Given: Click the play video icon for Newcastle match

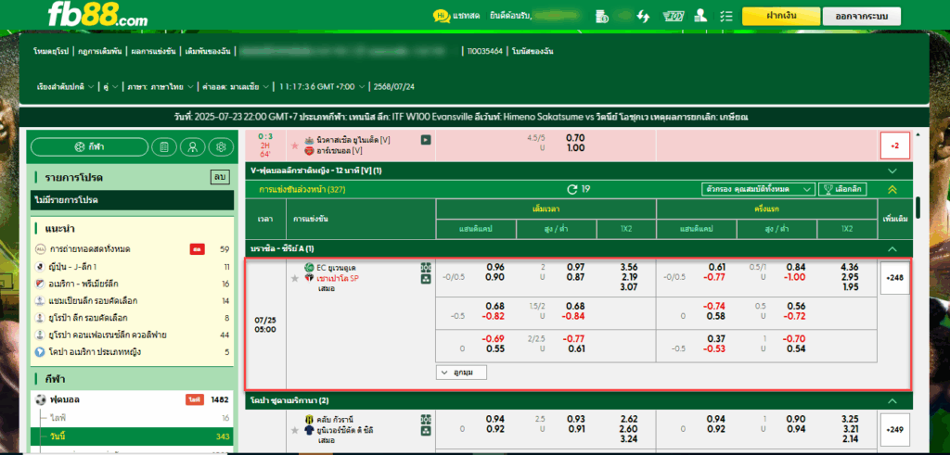Looking at the screenshot, I should coord(425,140).
